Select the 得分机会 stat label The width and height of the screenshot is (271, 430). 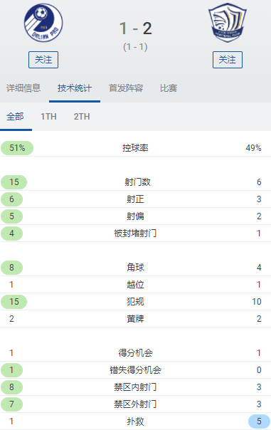click(135, 352)
